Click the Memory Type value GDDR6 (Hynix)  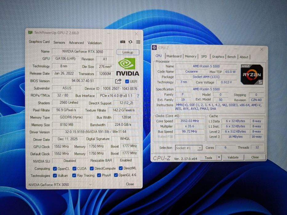pos(71,117)
